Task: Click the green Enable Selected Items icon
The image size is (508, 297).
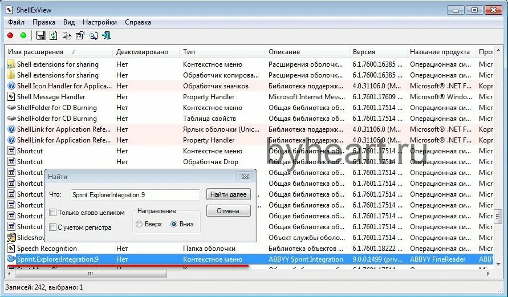Action: pos(23,35)
